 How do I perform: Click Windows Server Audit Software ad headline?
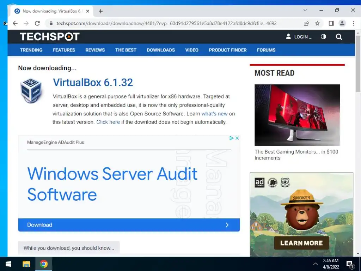(112, 183)
